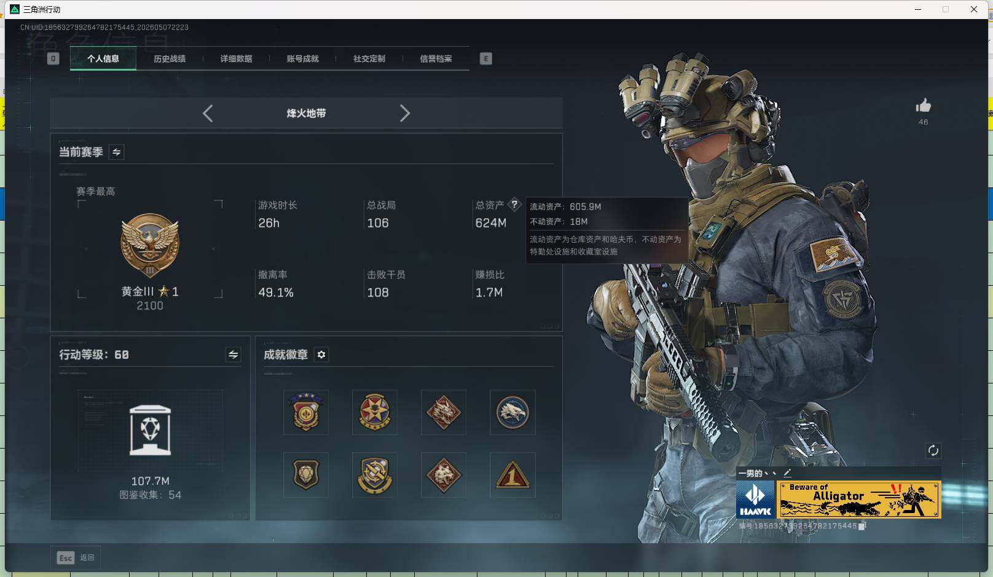The image size is (993, 577).
Task: Select the dark gem shield badge
Action: pos(306,475)
